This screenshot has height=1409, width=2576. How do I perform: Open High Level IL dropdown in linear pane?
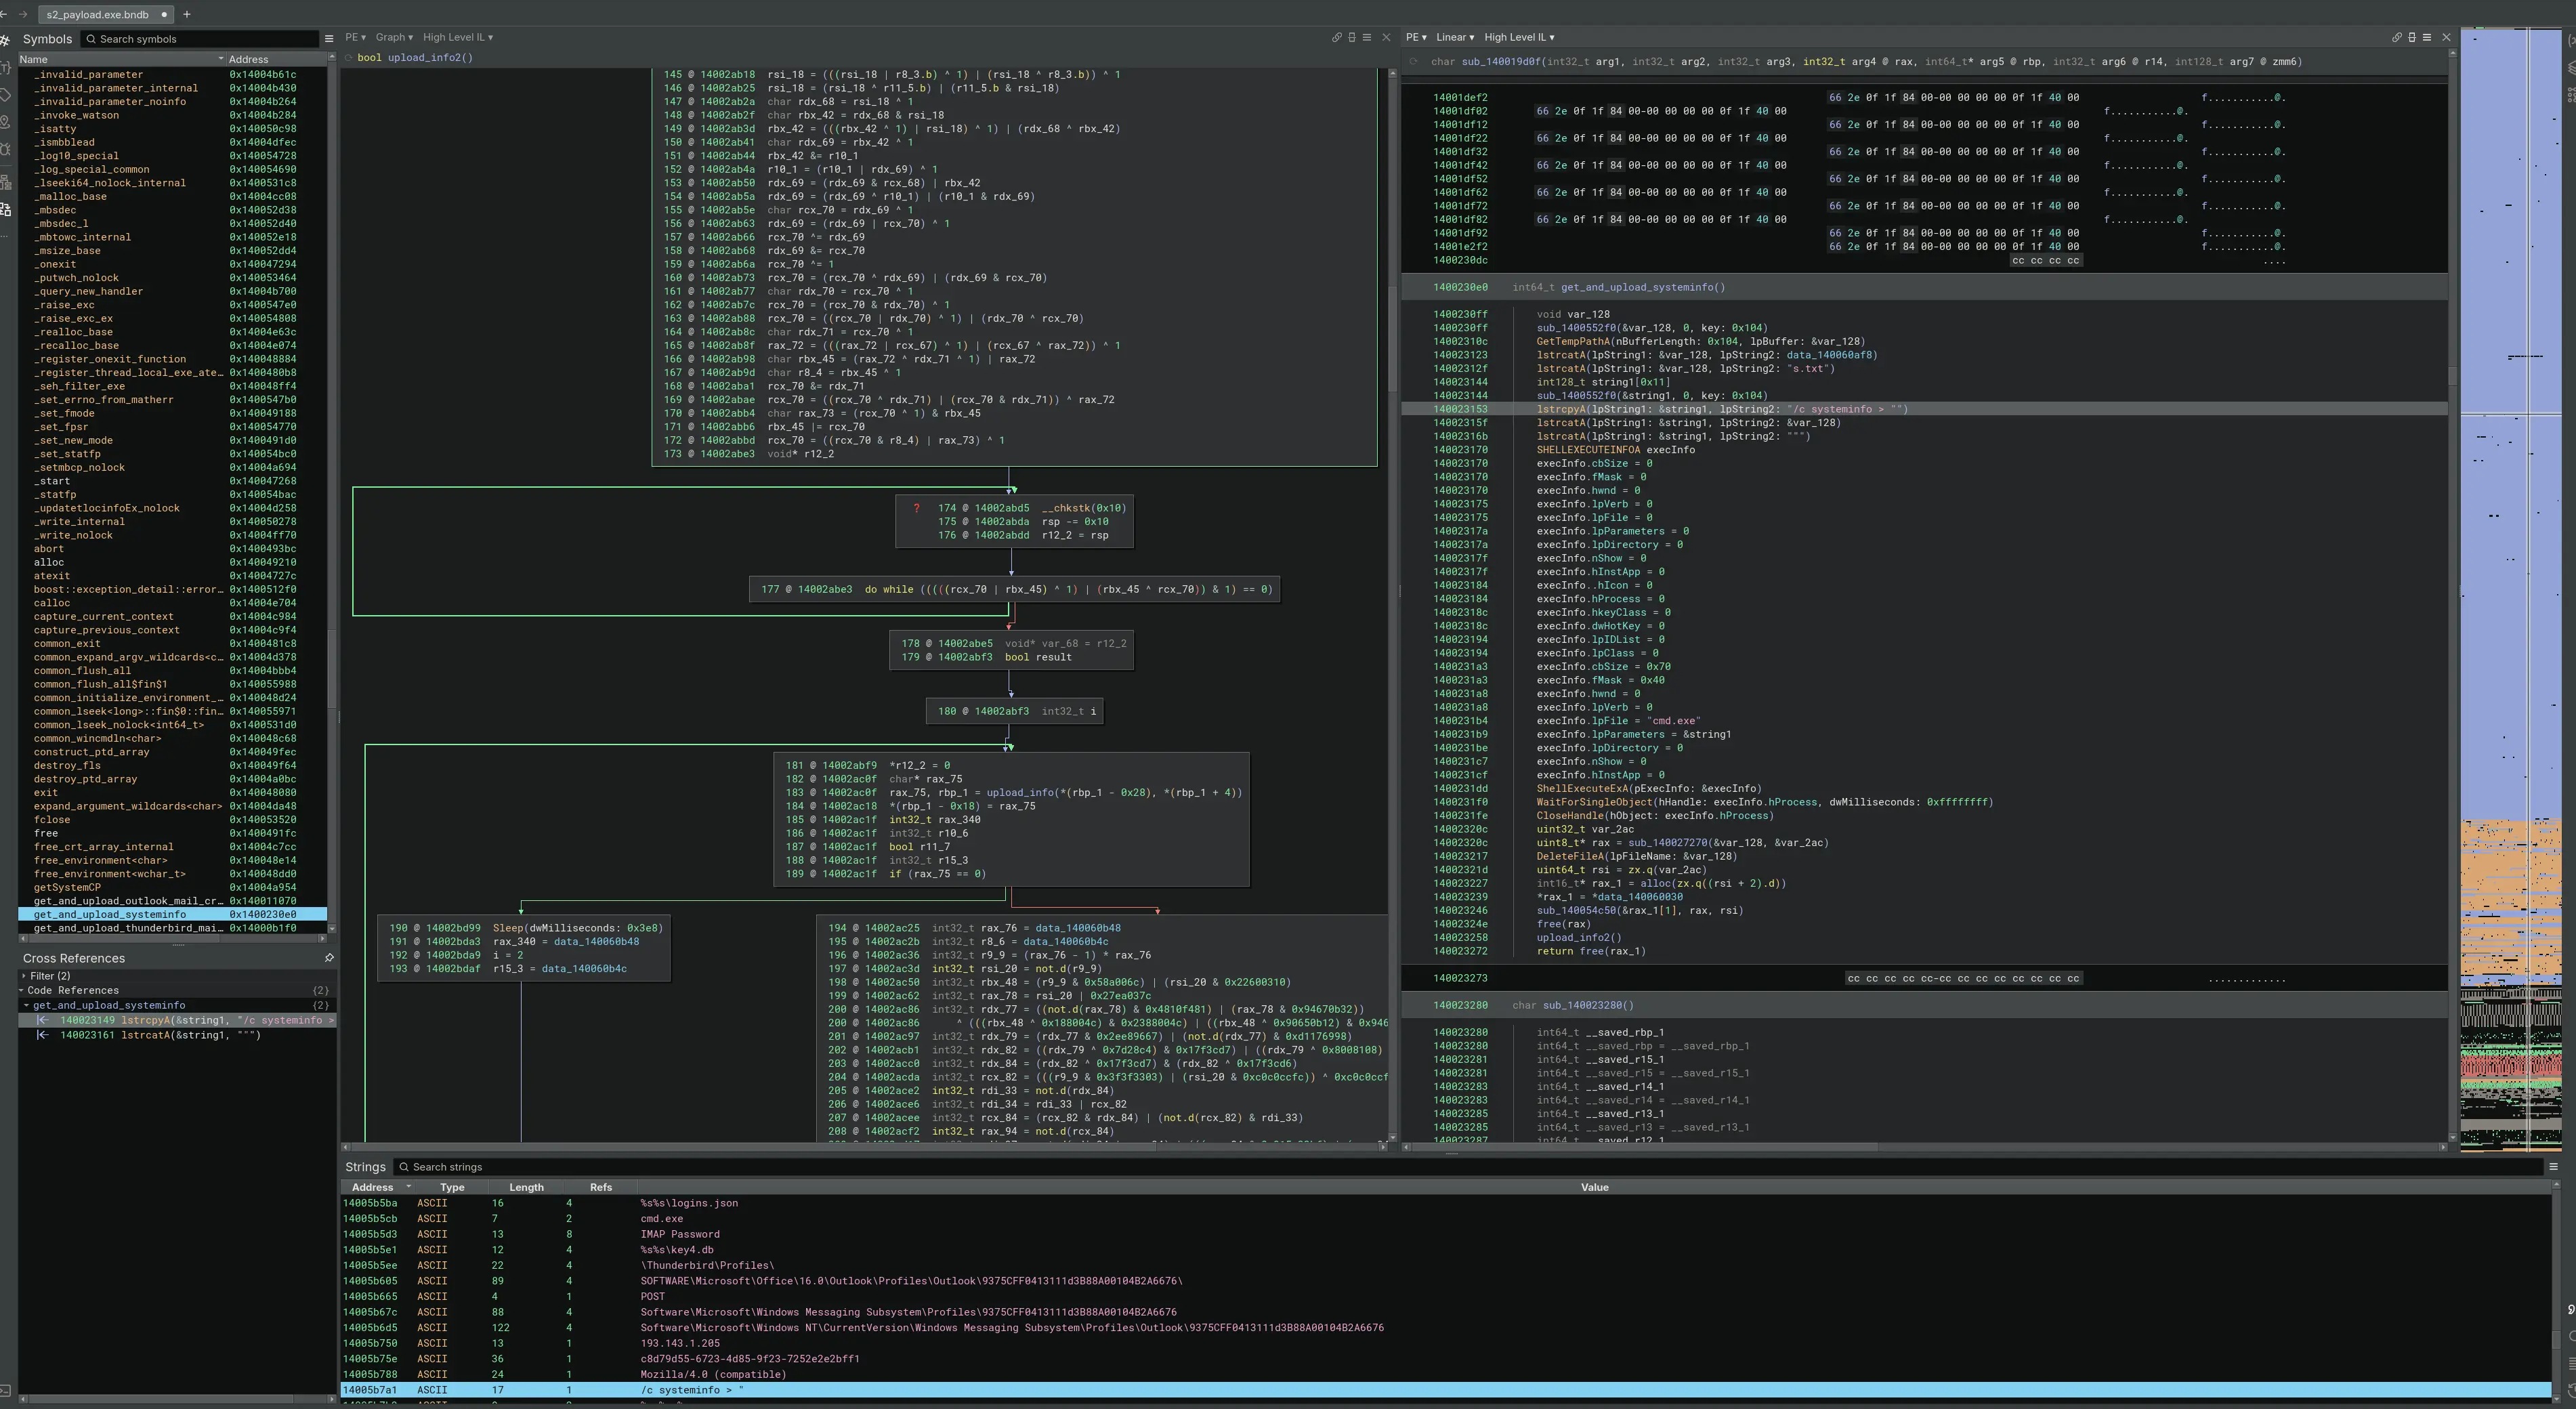(x=1518, y=37)
